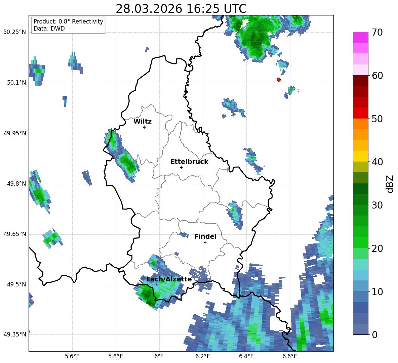This screenshot has width=398, height=363.
Task: Click the cross marker below Wiltz
Action: (x=144, y=127)
